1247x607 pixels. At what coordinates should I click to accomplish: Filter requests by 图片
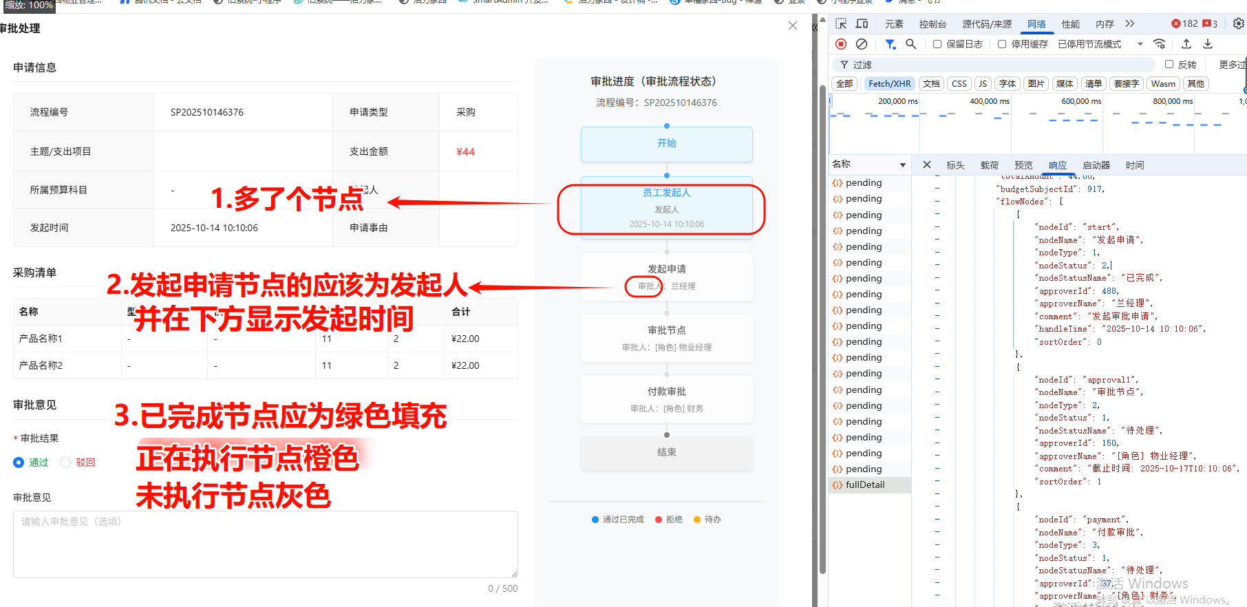[1036, 84]
